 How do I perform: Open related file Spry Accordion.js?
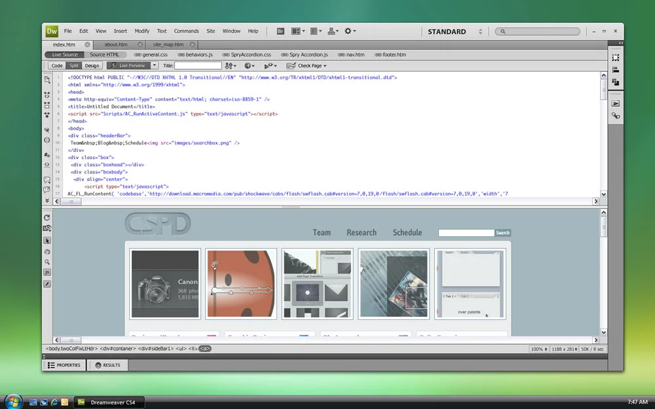tap(305, 55)
